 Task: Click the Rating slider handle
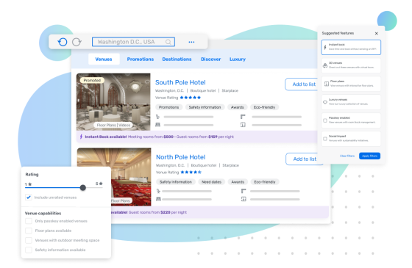[82, 187]
